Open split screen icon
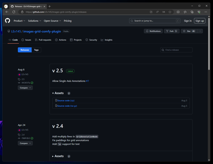The height and width of the screenshot is (164, 213). click(x=178, y=12)
